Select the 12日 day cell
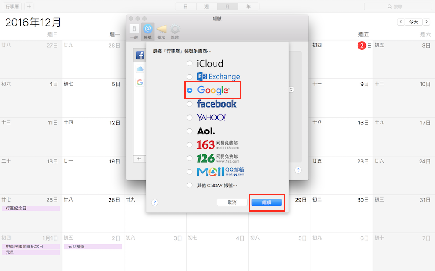 [93, 137]
